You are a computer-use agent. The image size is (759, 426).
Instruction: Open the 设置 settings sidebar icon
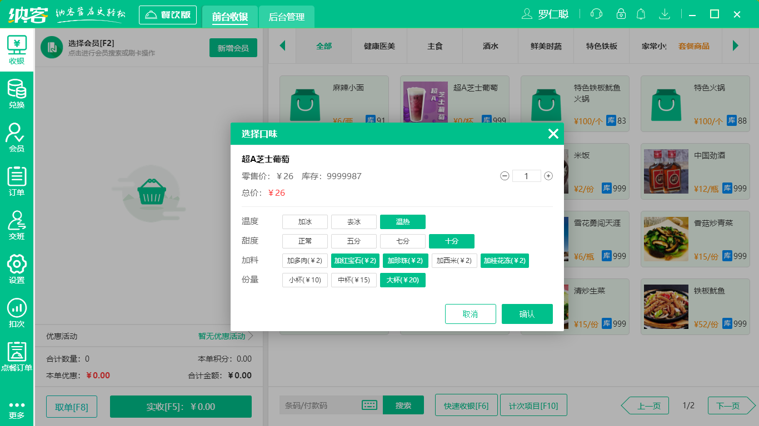(x=17, y=270)
